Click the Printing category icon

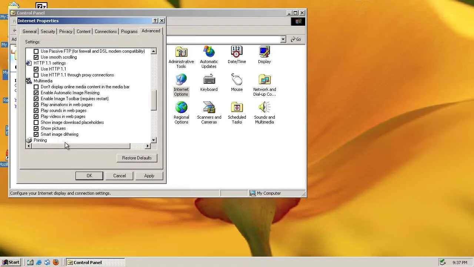[x=29, y=140]
